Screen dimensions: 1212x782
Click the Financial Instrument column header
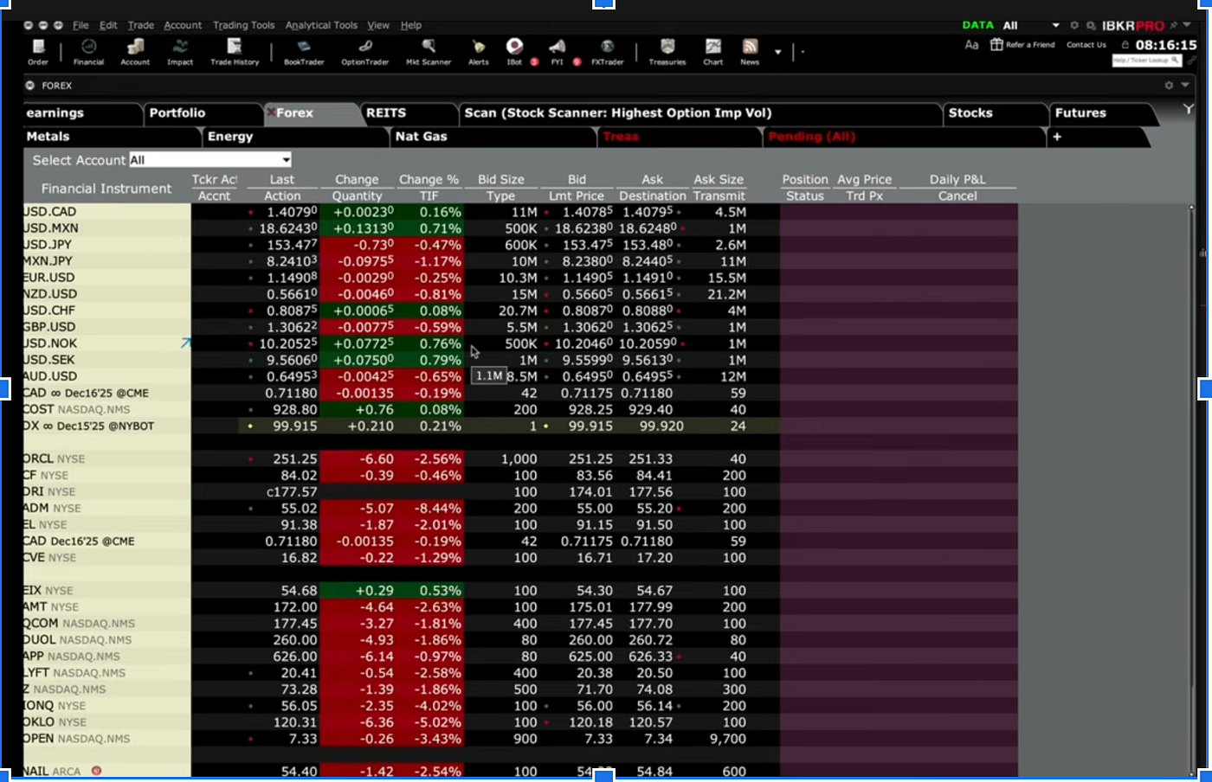click(106, 188)
